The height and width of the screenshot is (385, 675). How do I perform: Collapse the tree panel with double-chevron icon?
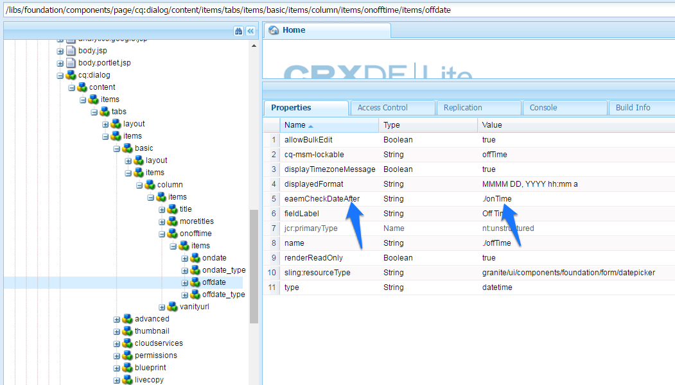point(250,31)
